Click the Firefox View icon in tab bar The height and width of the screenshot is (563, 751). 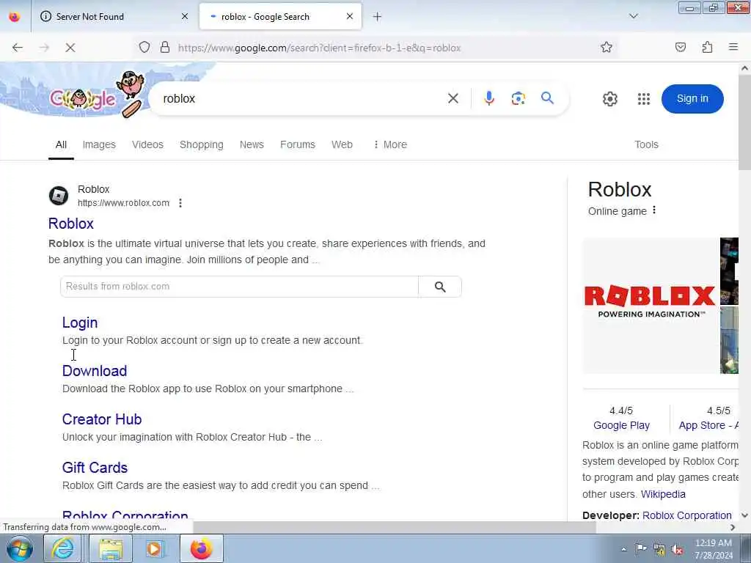click(x=15, y=17)
